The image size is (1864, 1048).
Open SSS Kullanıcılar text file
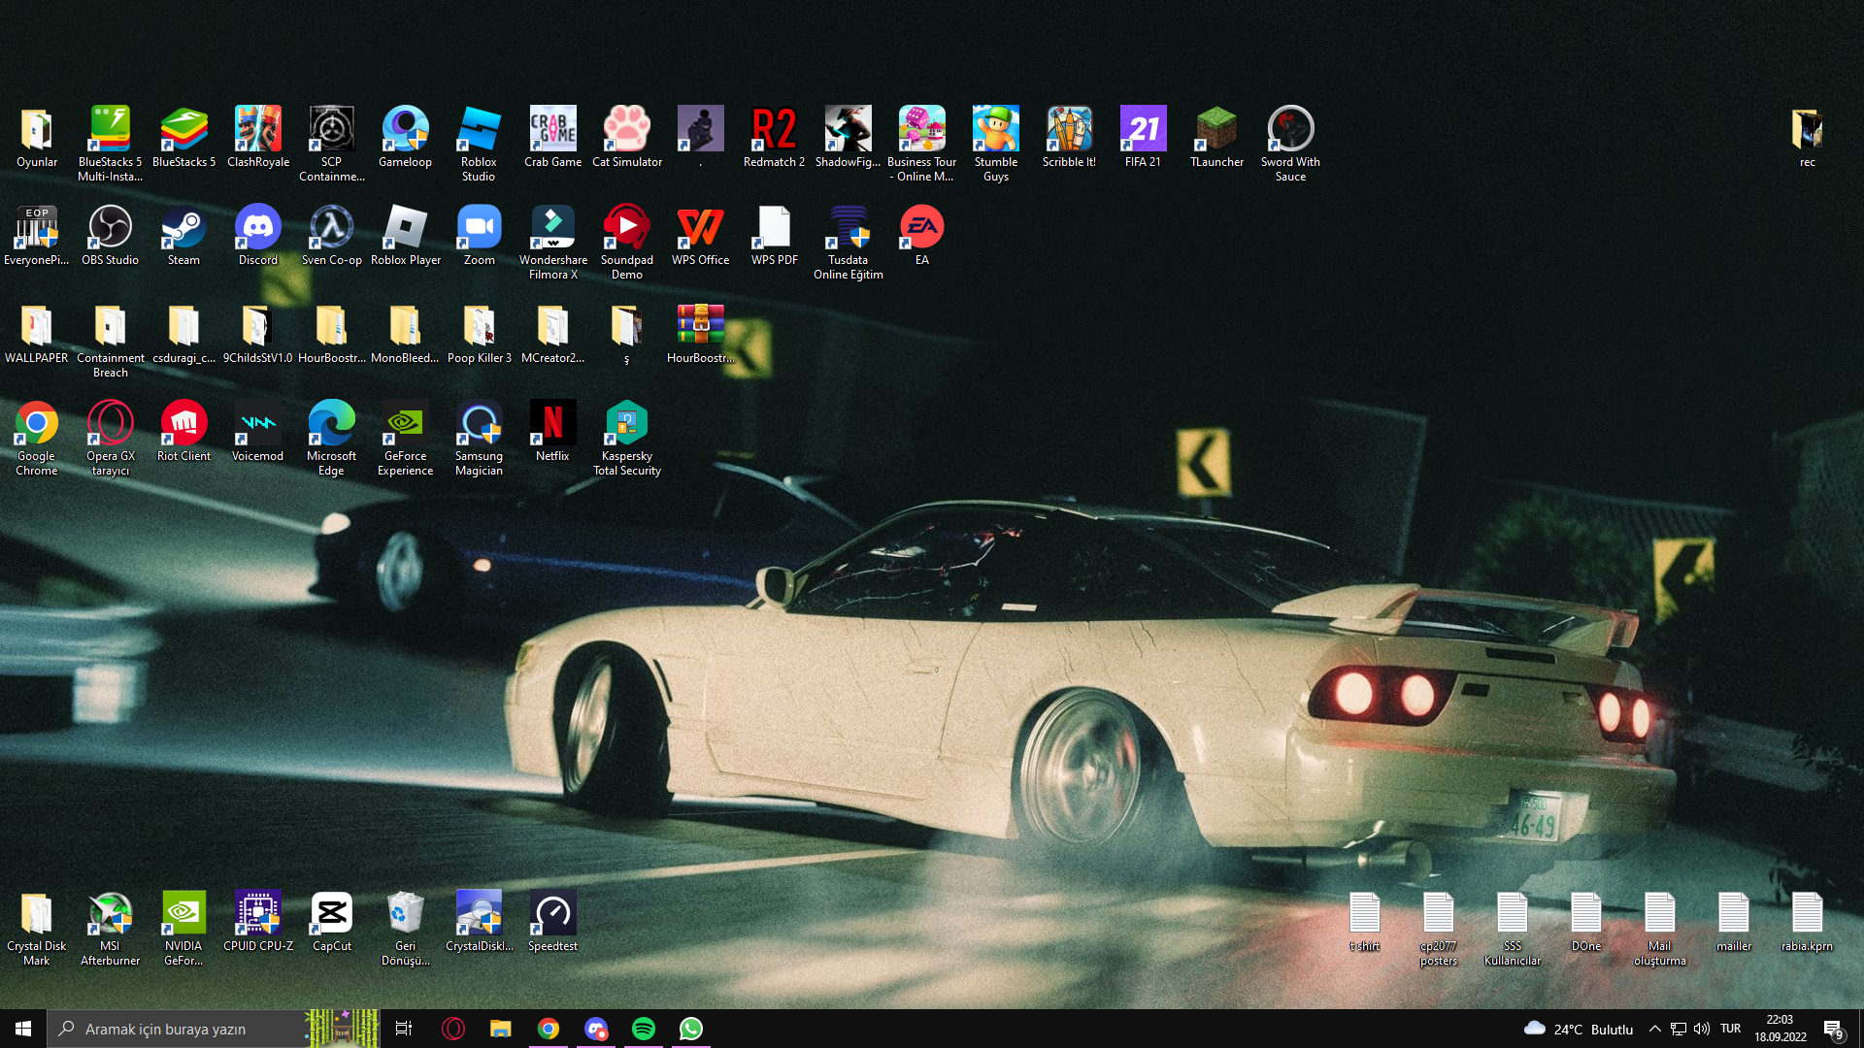pyautogui.click(x=1512, y=928)
